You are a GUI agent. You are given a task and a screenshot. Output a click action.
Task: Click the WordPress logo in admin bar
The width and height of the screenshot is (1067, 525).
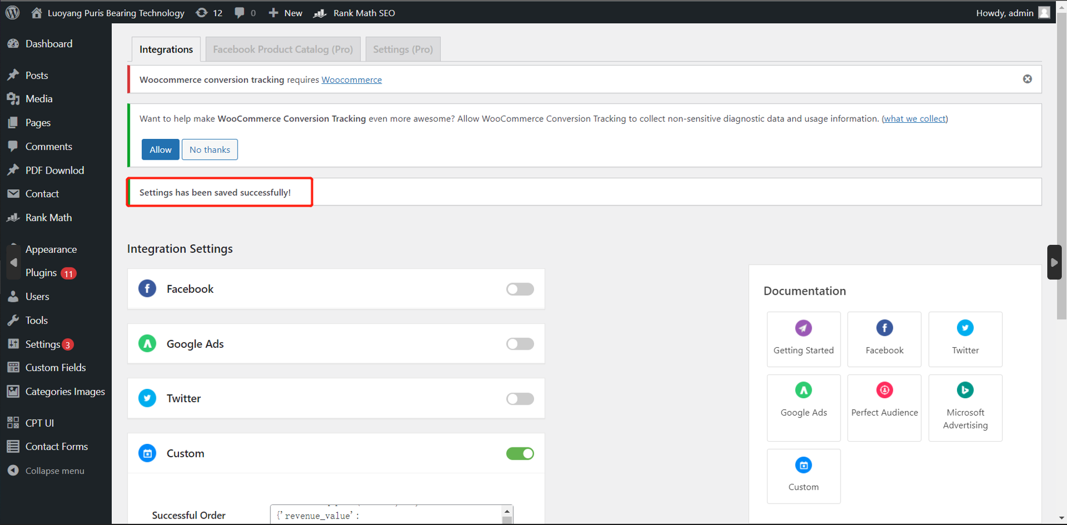tap(12, 12)
